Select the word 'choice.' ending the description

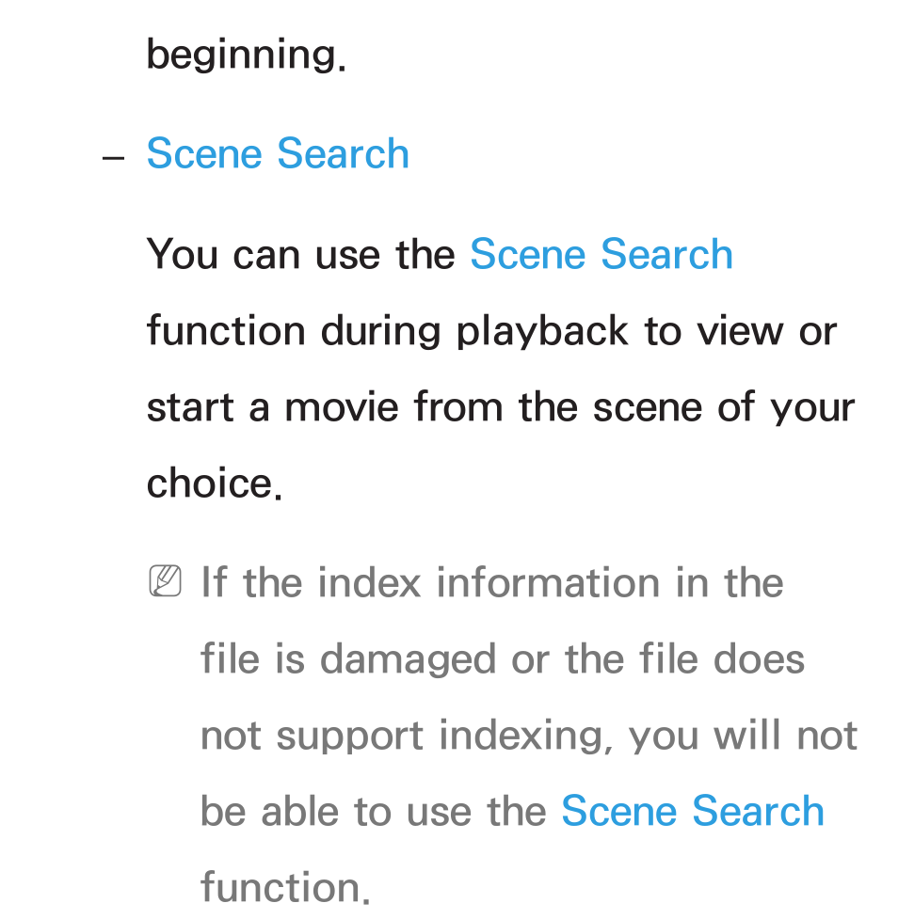coord(215,483)
